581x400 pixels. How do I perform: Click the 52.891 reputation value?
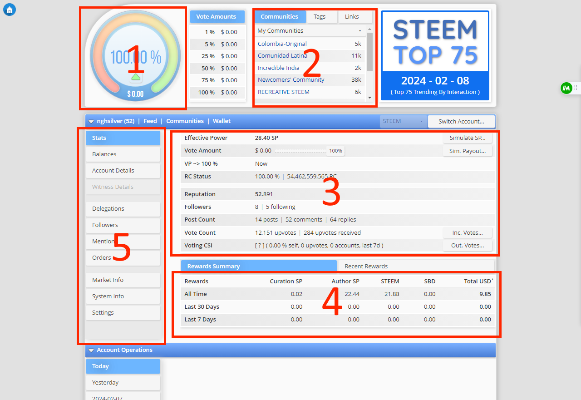click(264, 194)
